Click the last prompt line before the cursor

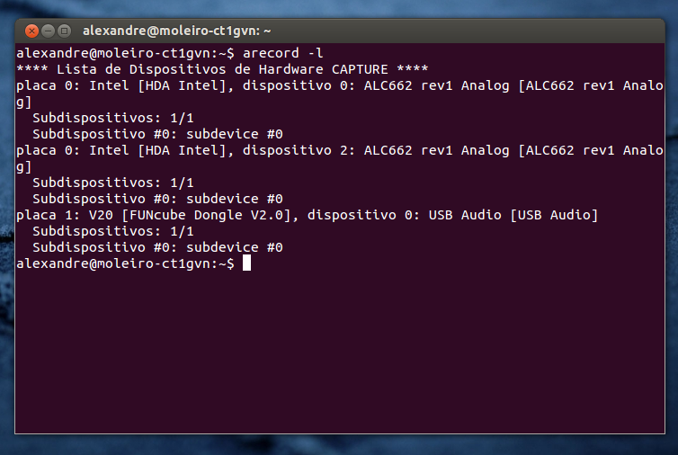pyautogui.click(x=126, y=263)
